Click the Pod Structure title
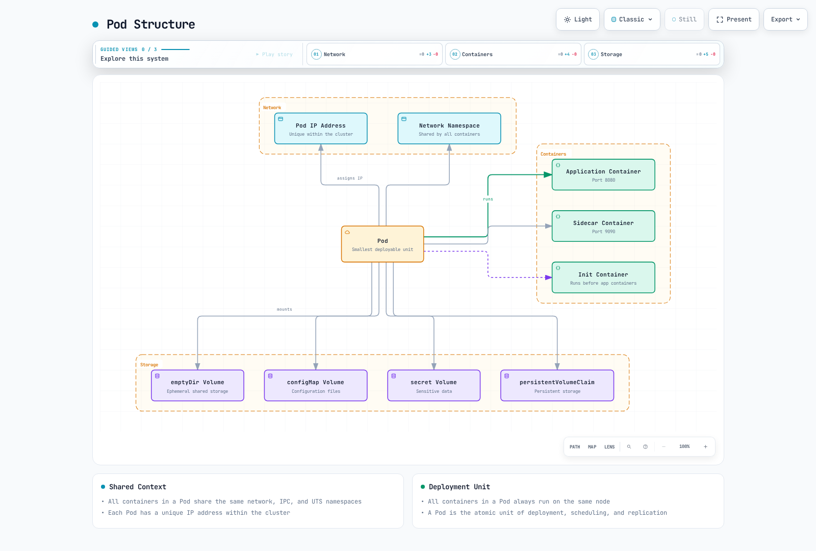 [x=150, y=24]
